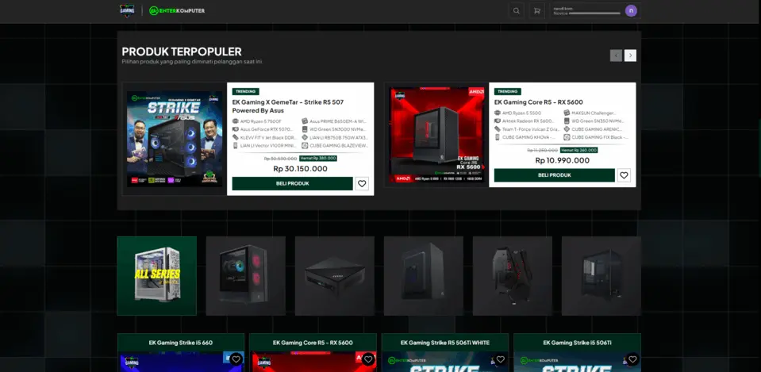The height and width of the screenshot is (372, 761).
Task: Open the shopping cart icon
Action: click(536, 10)
